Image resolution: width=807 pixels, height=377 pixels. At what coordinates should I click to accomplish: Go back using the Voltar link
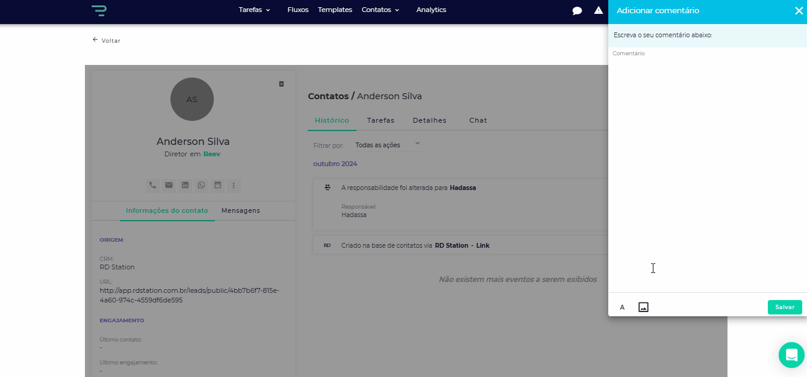pyautogui.click(x=107, y=40)
